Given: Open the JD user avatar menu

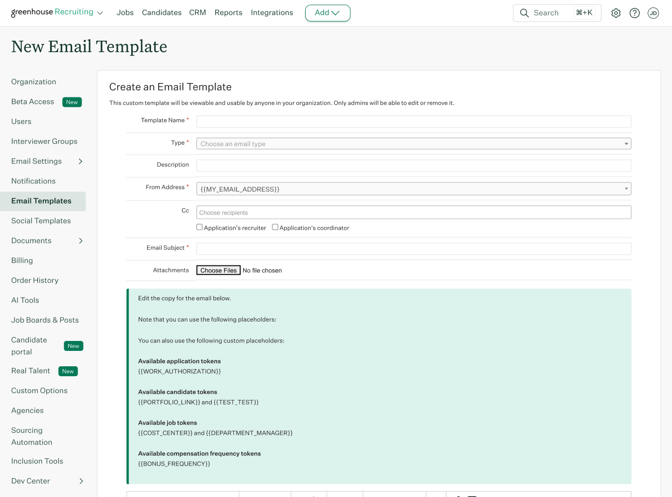Looking at the screenshot, I should tap(653, 13).
